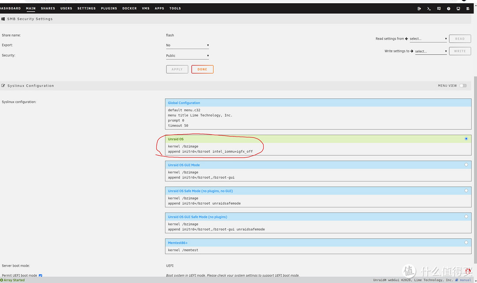Image resolution: width=477 pixels, height=283 pixels.
Task: Click the page vertical scrollbar
Action: click(476, 170)
